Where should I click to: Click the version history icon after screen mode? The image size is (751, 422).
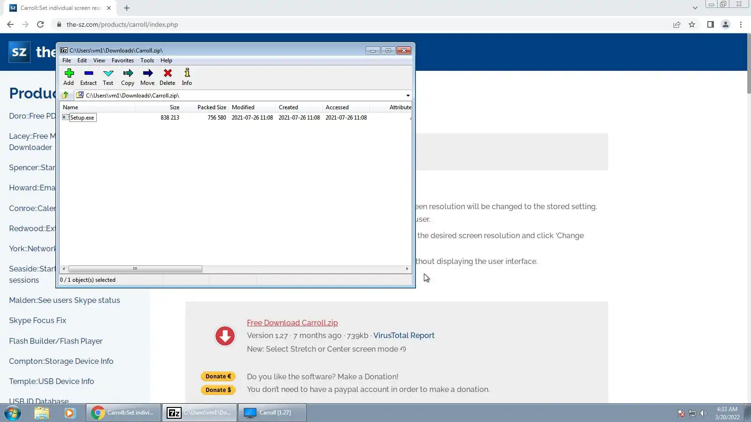point(403,349)
